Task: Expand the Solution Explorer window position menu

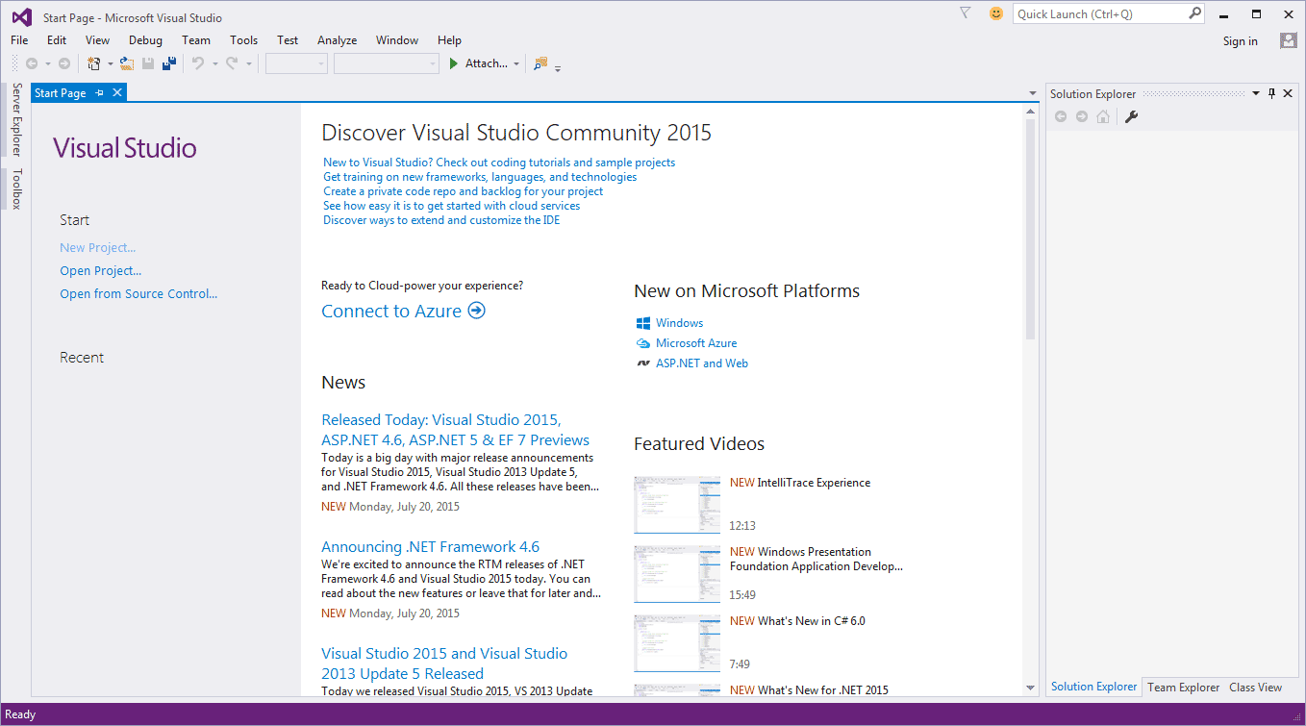Action: (1255, 93)
